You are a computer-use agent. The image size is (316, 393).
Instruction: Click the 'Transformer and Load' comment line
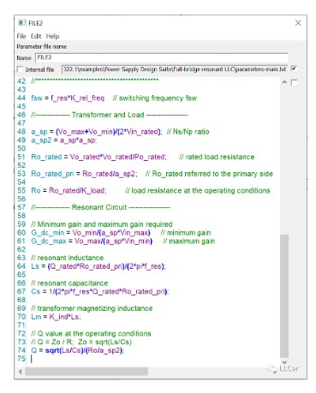coord(110,115)
